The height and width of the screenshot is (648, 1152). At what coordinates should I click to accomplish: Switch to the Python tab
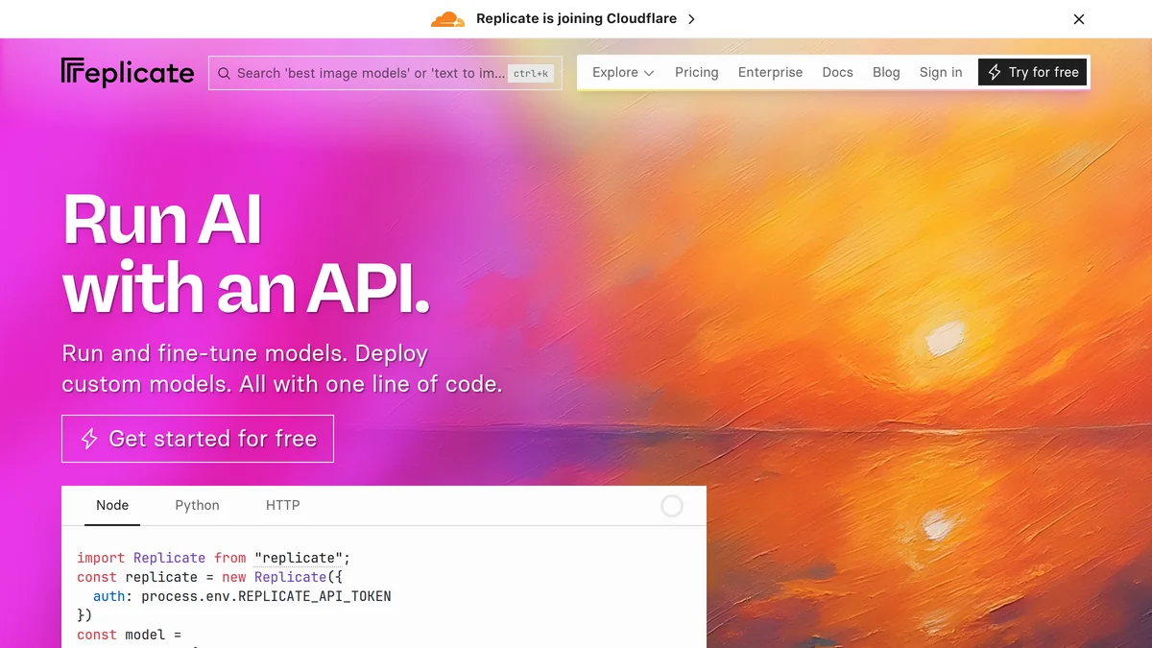(x=197, y=505)
